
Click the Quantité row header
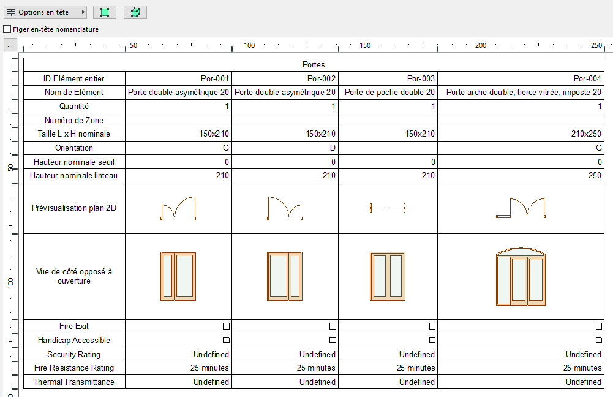[x=74, y=107]
